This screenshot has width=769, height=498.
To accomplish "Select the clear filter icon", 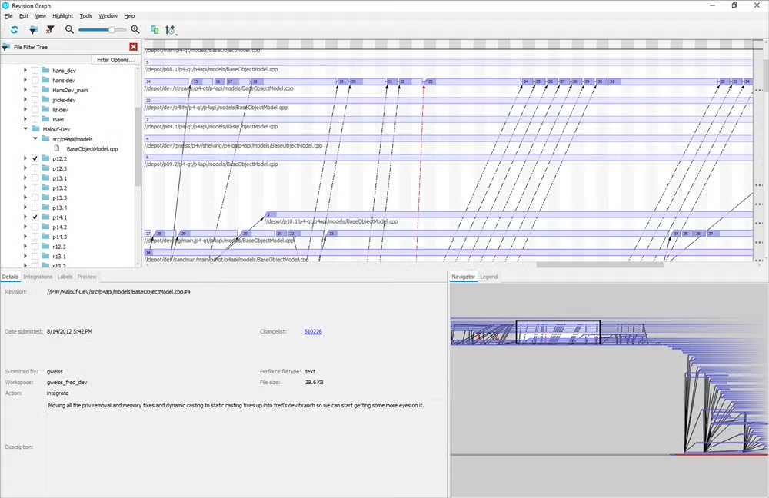I will pos(50,29).
